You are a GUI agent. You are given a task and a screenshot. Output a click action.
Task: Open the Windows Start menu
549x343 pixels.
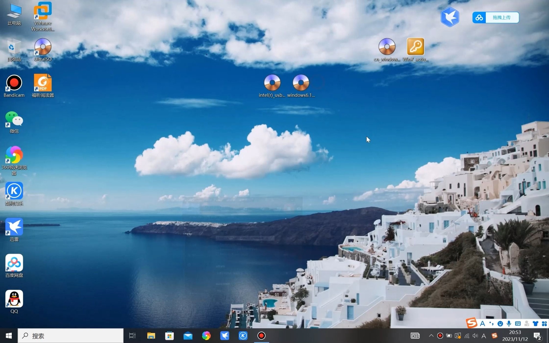(x=9, y=336)
